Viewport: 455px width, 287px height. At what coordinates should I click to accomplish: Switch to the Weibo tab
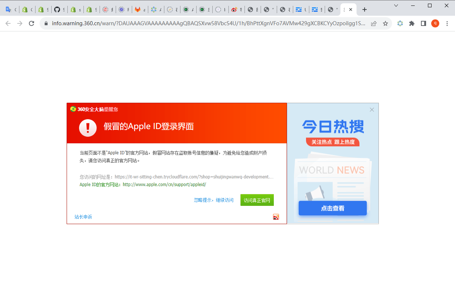(x=237, y=10)
